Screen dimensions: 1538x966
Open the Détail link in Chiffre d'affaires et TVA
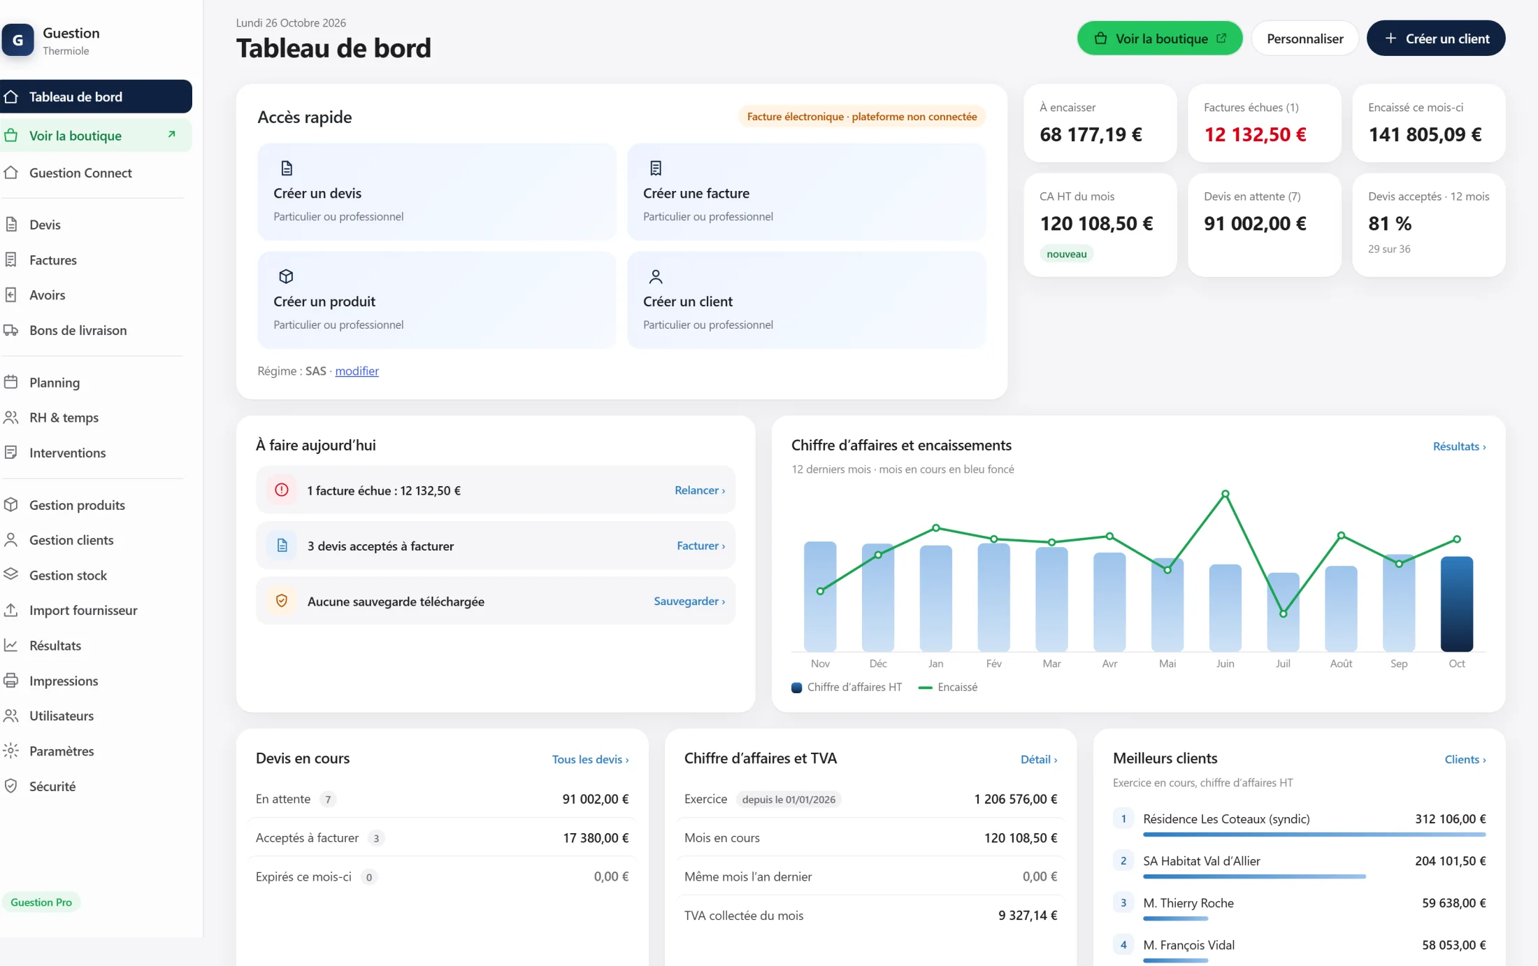pyautogui.click(x=1039, y=759)
